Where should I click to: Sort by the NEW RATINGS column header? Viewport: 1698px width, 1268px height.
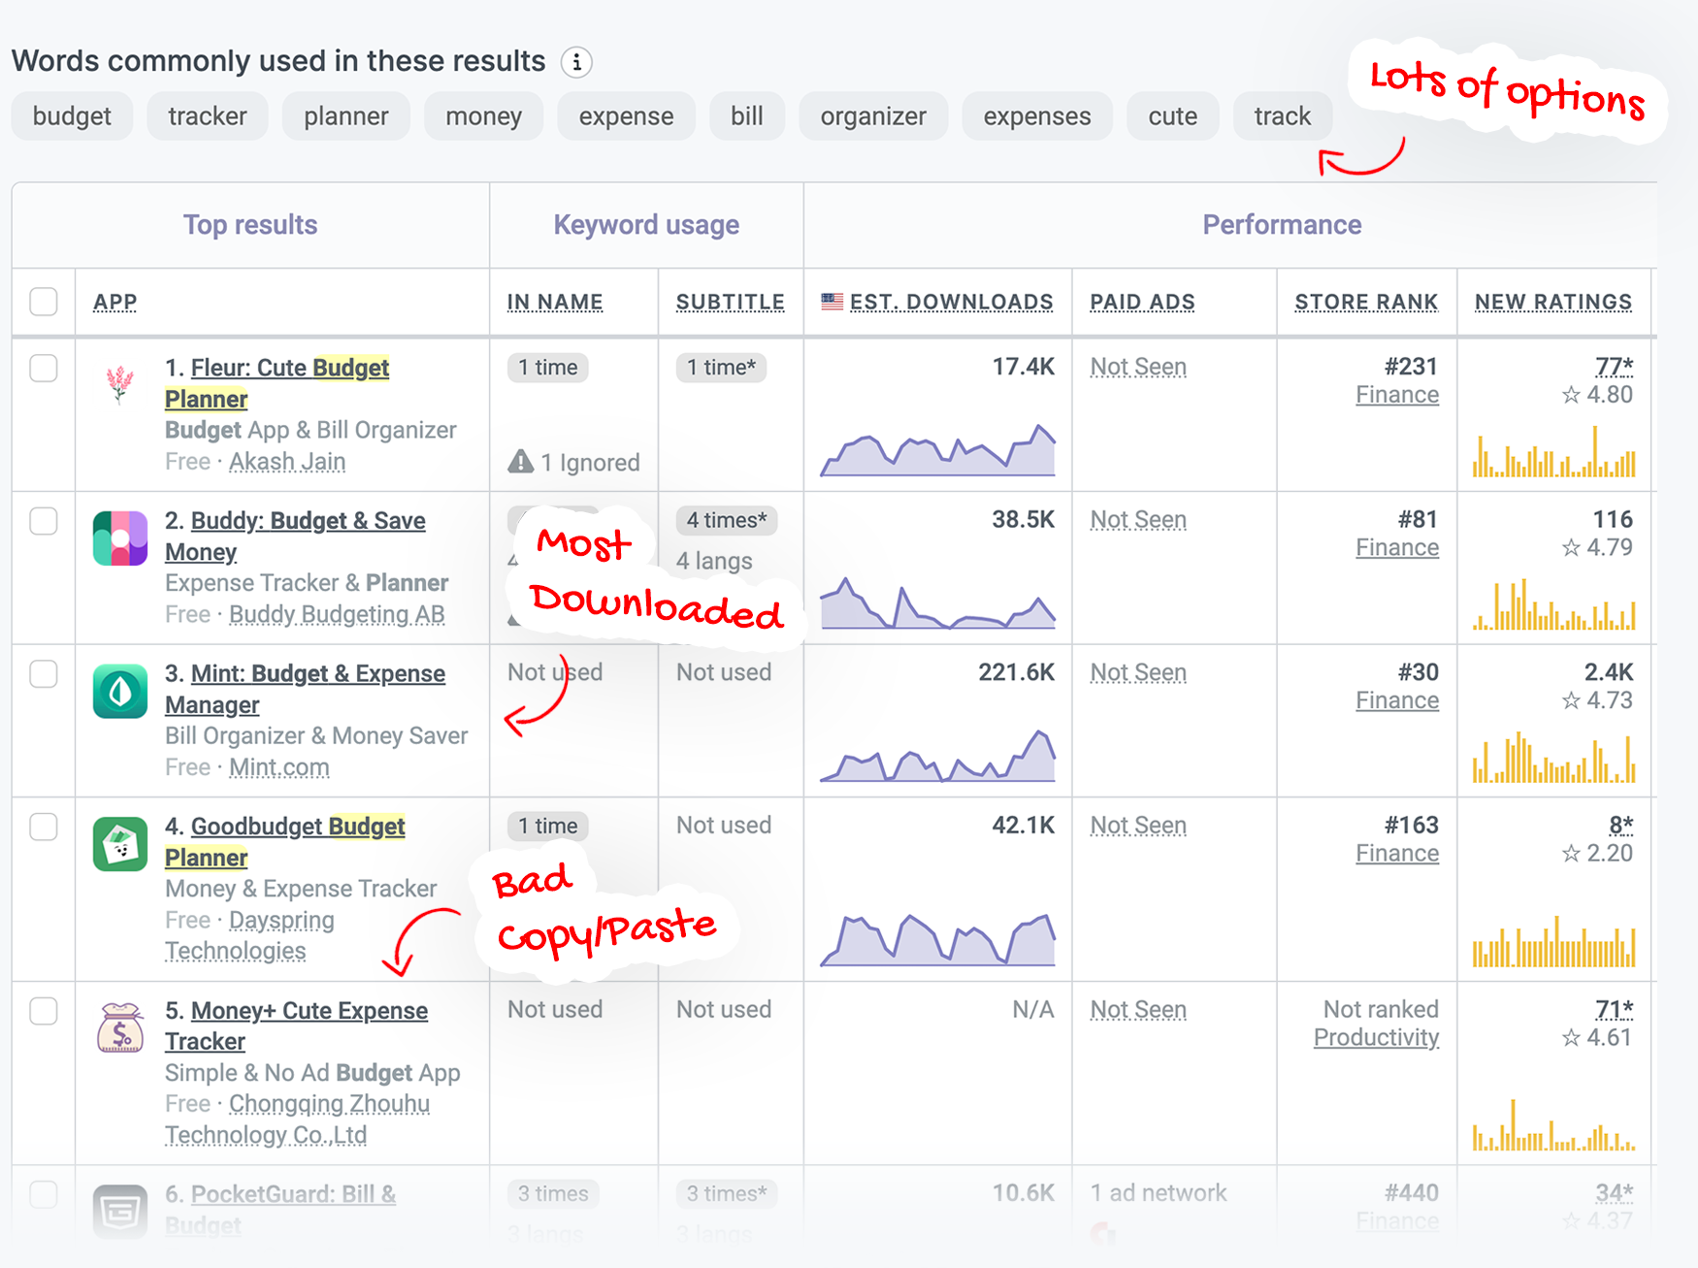(1553, 302)
